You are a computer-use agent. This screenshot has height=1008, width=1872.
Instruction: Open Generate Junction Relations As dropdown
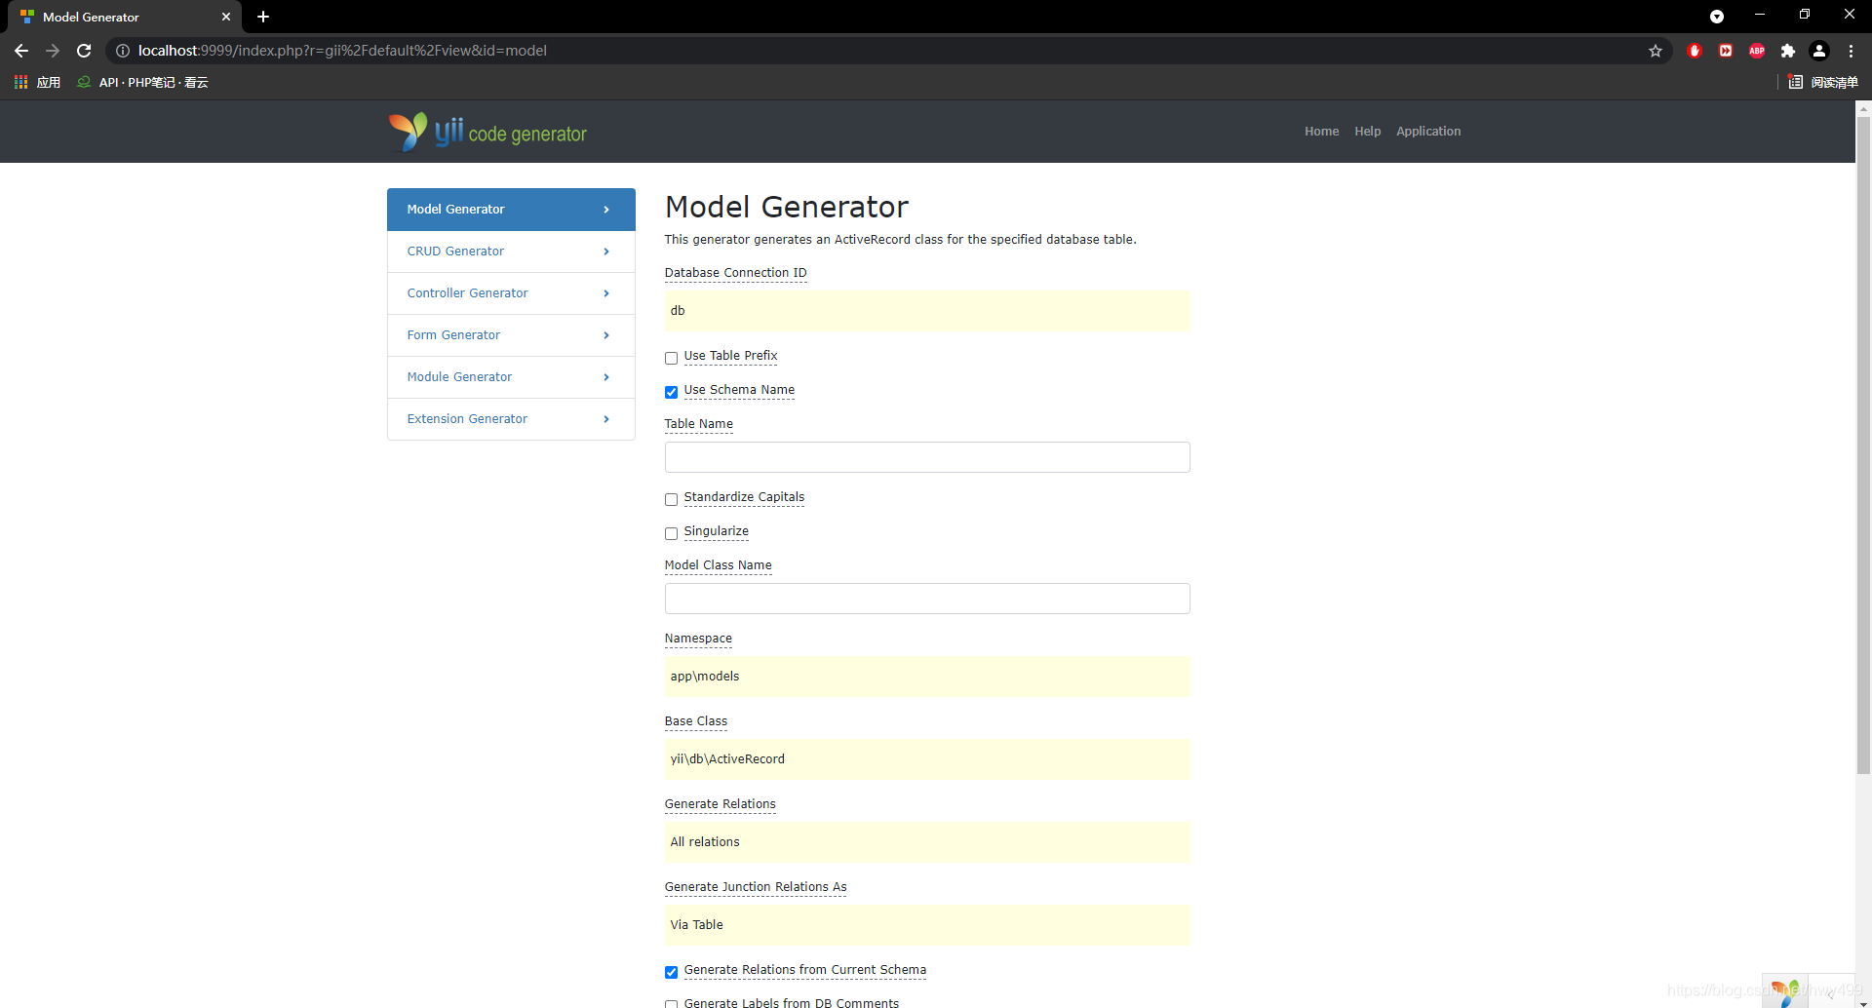point(927,925)
